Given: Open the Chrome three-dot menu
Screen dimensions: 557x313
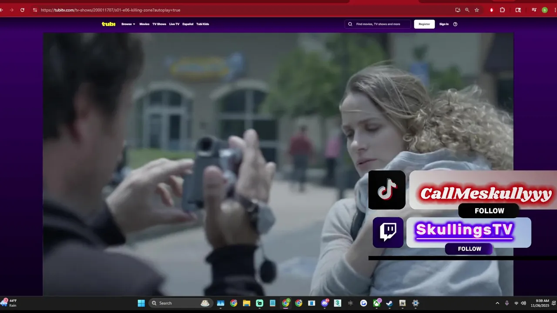Looking at the screenshot, I should pos(554,10).
